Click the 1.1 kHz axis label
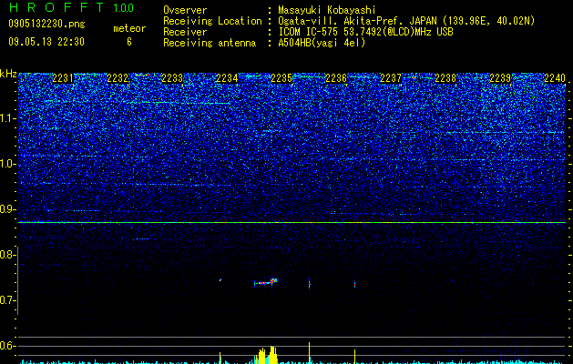 click(7, 118)
